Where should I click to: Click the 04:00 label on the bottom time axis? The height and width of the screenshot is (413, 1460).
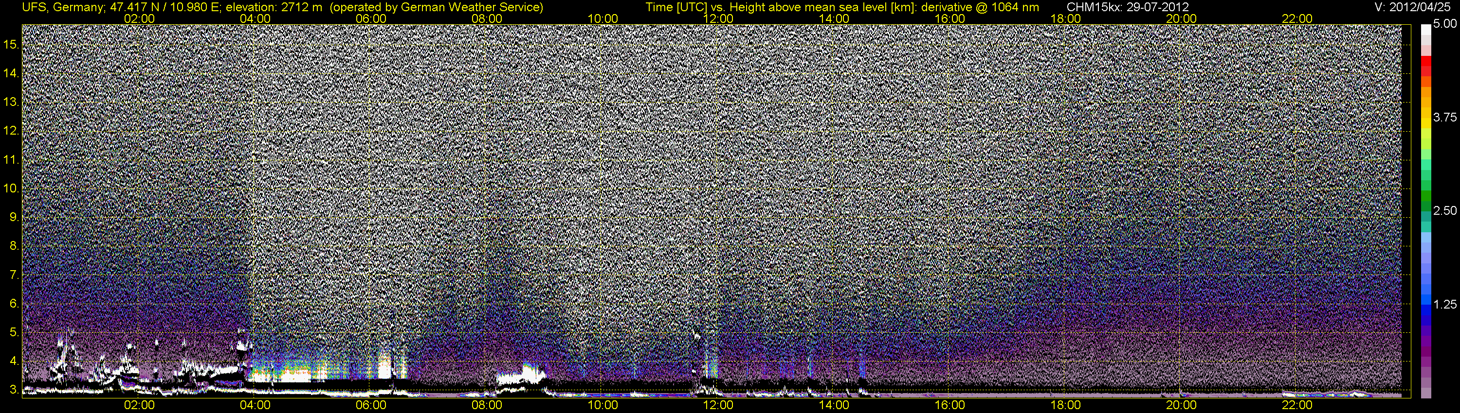pos(255,405)
